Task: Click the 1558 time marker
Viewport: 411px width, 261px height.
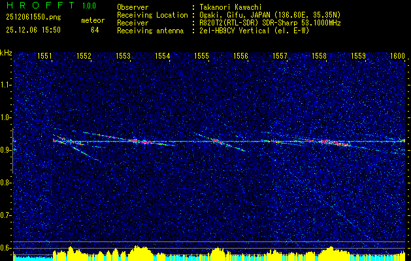Action: pyautogui.click(x=319, y=55)
